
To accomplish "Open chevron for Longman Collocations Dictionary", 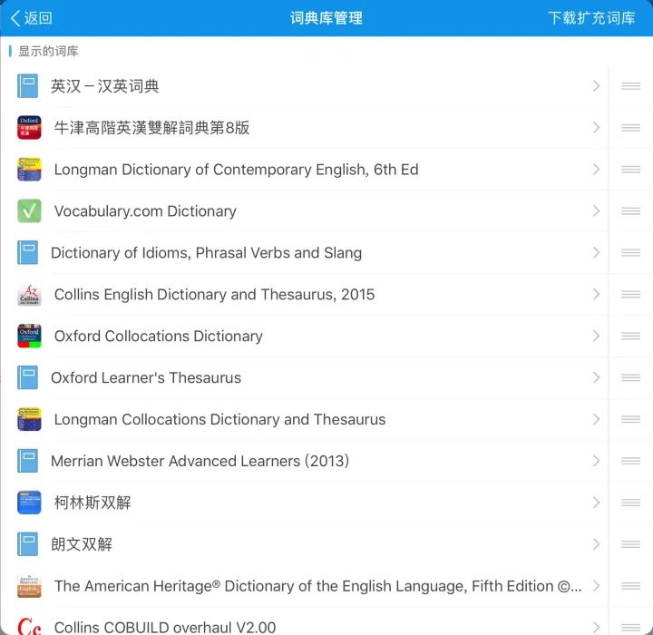I will (x=597, y=419).
